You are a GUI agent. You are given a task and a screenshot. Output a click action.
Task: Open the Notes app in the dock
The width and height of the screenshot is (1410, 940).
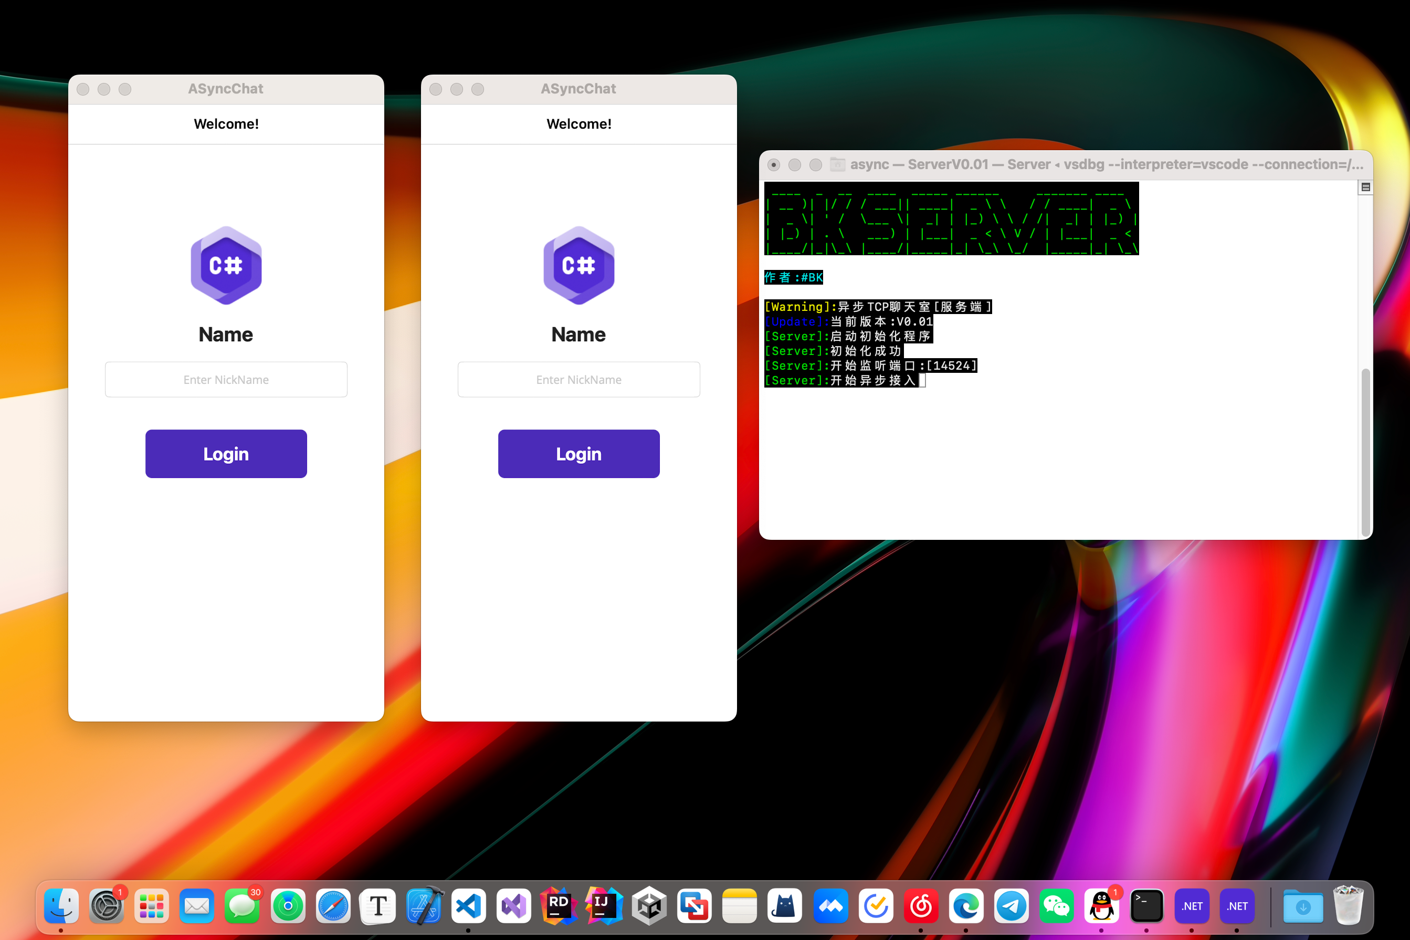(740, 905)
